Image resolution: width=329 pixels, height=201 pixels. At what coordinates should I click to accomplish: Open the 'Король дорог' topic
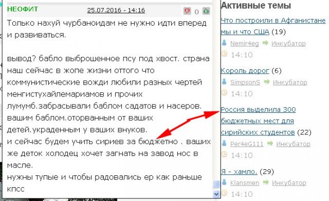click(245, 71)
